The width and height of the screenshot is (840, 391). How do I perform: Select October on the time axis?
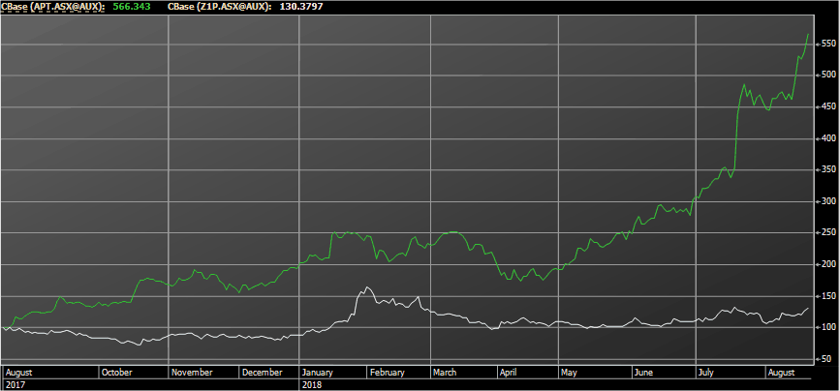(116, 373)
